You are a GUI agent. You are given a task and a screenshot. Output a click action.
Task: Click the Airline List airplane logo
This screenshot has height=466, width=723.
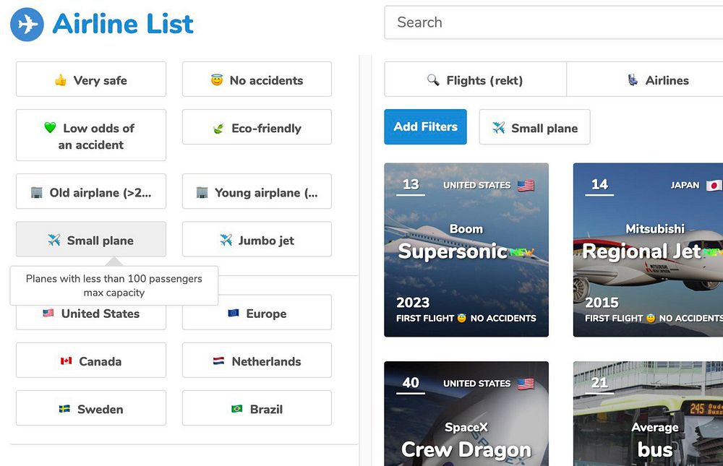(27, 25)
